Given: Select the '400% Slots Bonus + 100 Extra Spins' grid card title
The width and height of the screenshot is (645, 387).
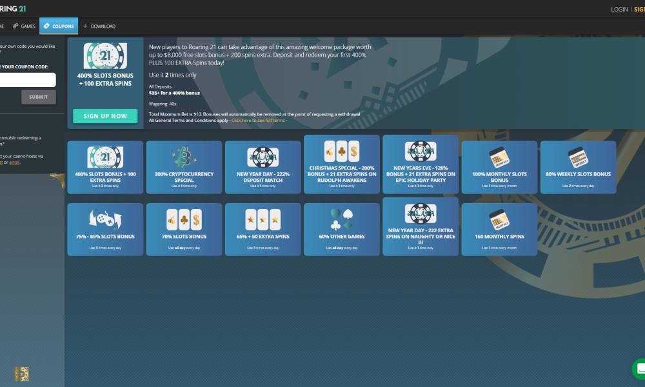Looking at the screenshot, I should [105, 177].
